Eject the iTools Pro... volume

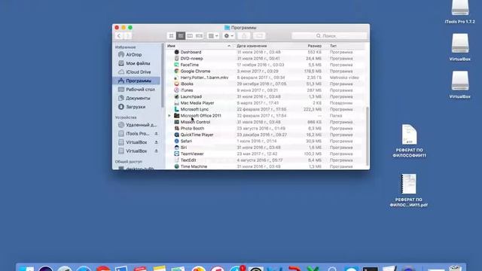[x=156, y=134]
